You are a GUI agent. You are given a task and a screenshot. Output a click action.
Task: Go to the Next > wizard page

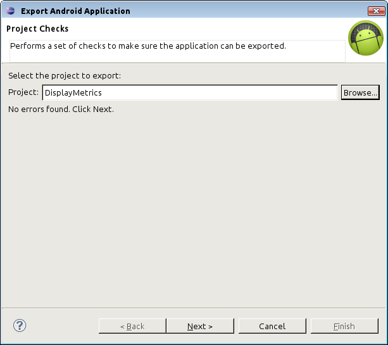click(200, 326)
